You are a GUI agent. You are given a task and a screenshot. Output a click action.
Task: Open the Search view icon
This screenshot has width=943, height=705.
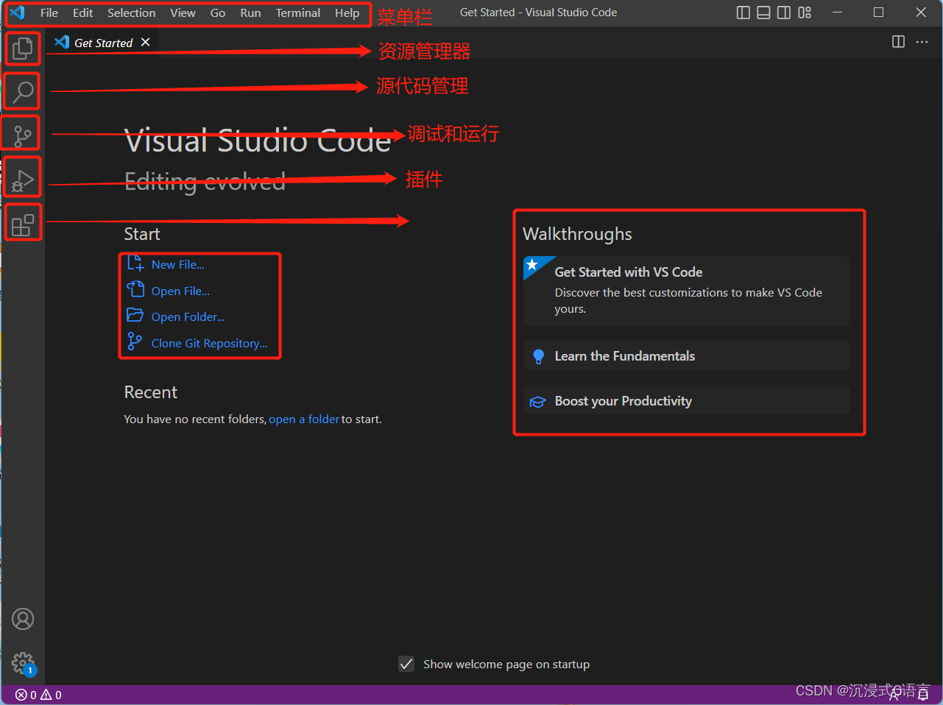[x=23, y=92]
